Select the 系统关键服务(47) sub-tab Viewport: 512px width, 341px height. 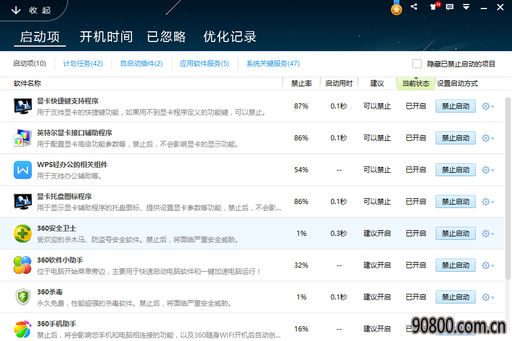pos(273,64)
